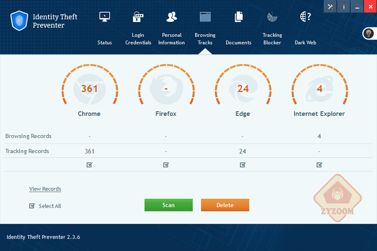Click the green Scan button

pos(169,205)
